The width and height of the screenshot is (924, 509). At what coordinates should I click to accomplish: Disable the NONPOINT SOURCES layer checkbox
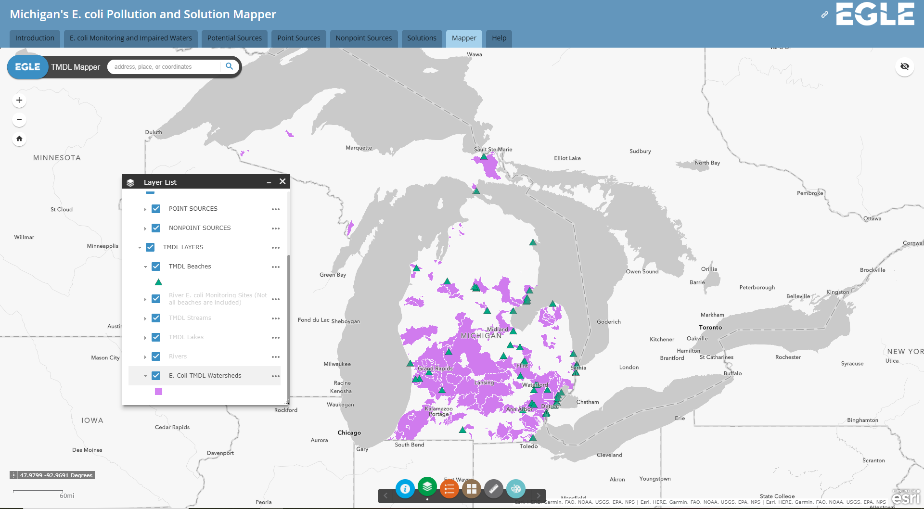[156, 228]
